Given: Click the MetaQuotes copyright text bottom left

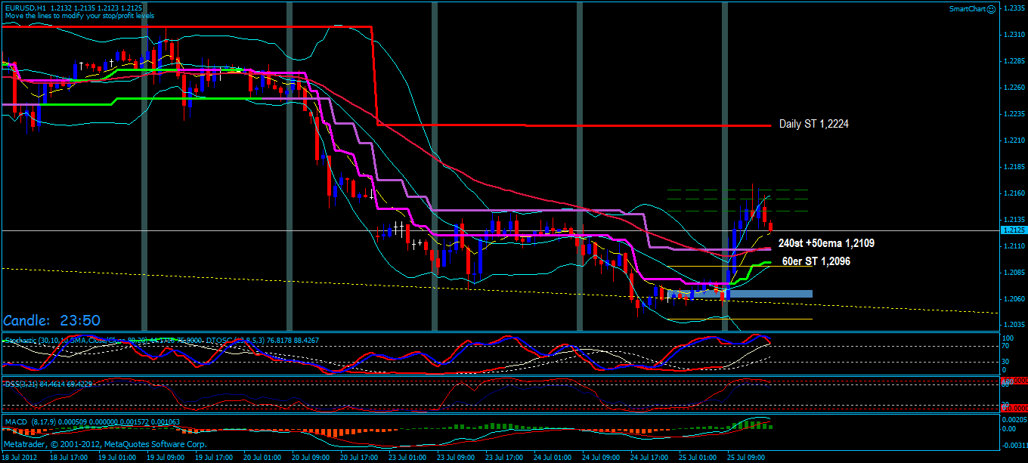Looking at the screenshot, I should [106, 444].
